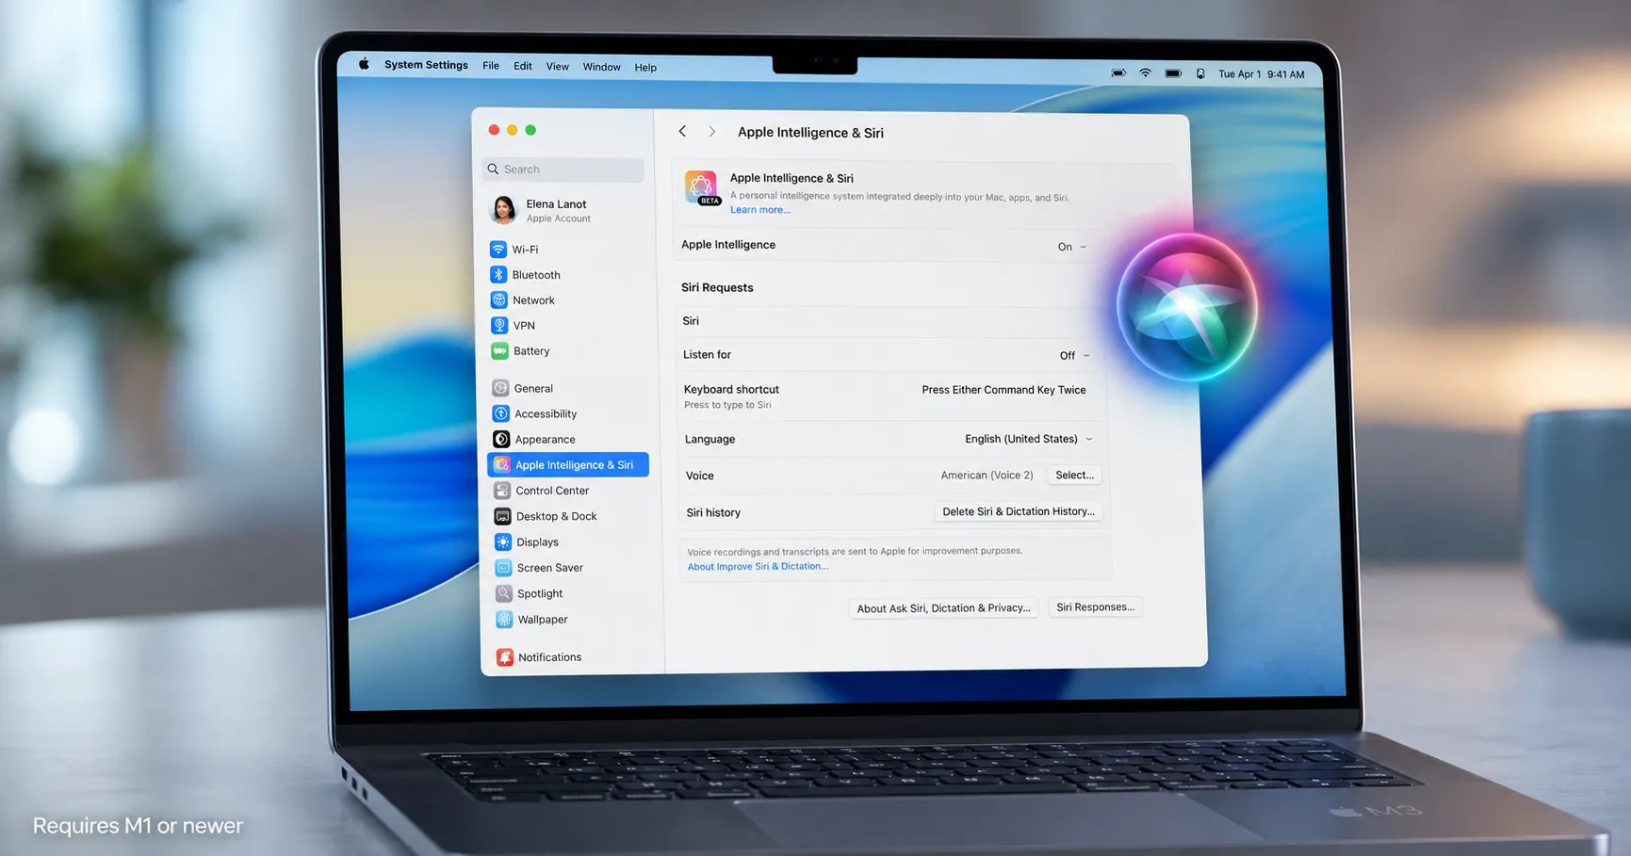Image resolution: width=1631 pixels, height=856 pixels.
Task: Select the Appearance sidebar icon
Action: point(501,439)
